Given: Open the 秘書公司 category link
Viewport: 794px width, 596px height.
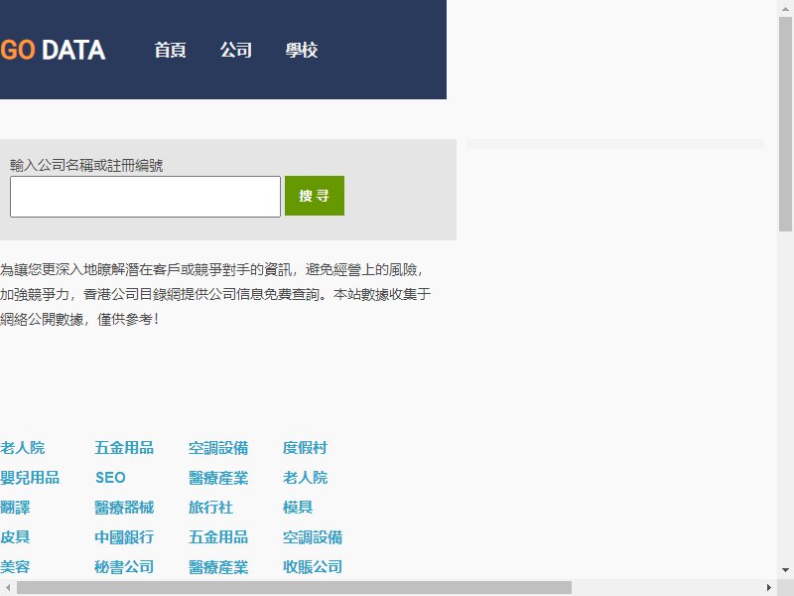Looking at the screenshot, I should click(124, 566).
